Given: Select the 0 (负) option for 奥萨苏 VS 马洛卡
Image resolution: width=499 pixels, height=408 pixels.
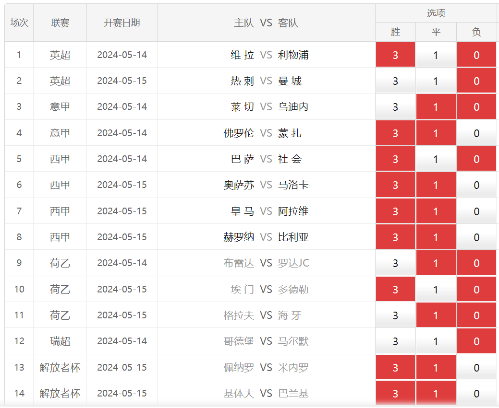Looking at the screenshot, I should tap(476, 185).
